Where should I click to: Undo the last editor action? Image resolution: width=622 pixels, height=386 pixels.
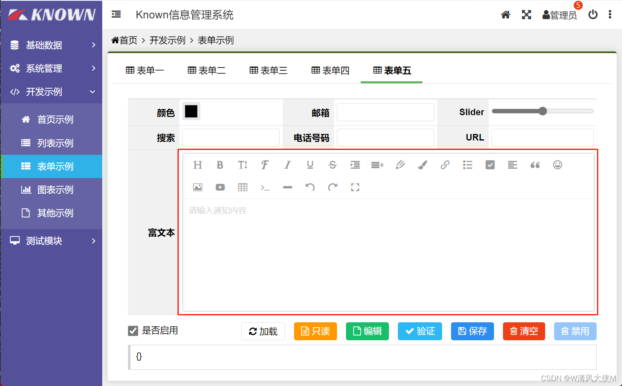tap(310, 187)
